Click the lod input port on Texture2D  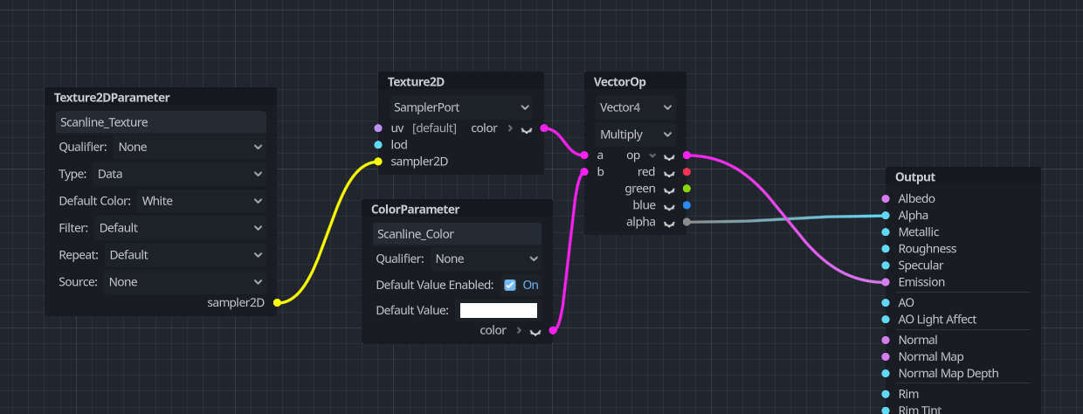coord(378,145)
